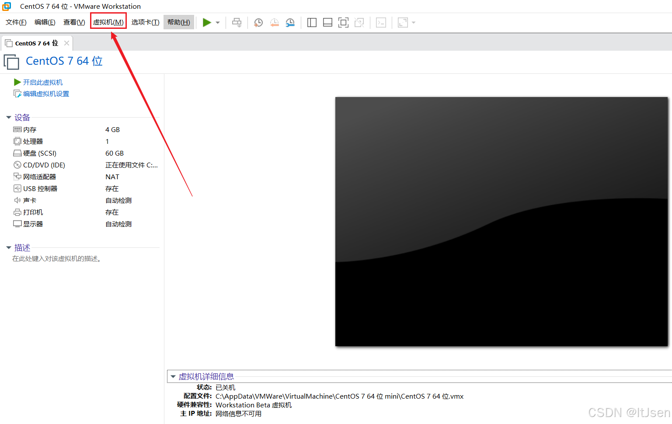Click the Unity mode toolbar icon
Image resolution: width=672 pixels, height=424 pixels.
(x=359, y=22)
